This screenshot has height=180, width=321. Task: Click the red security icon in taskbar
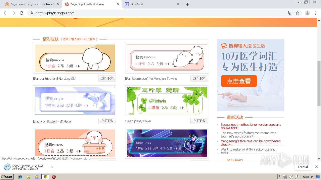pos(54,177)
